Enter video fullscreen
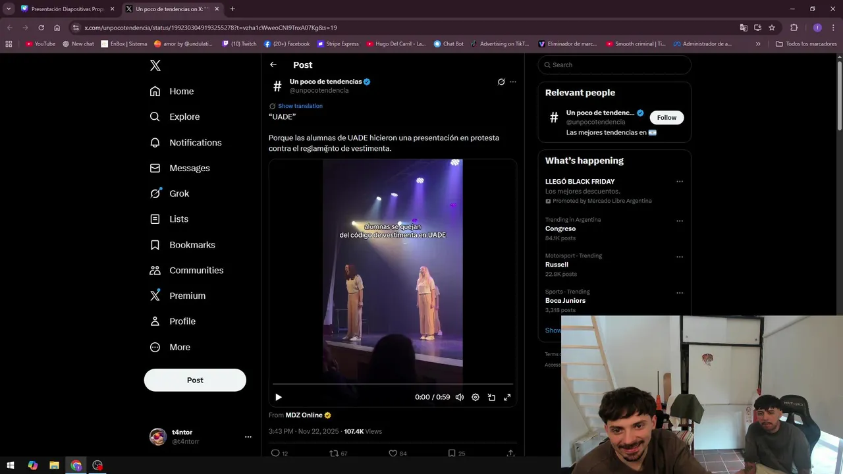The height and width of the screenshot is (474, 843). pos(507,397)
